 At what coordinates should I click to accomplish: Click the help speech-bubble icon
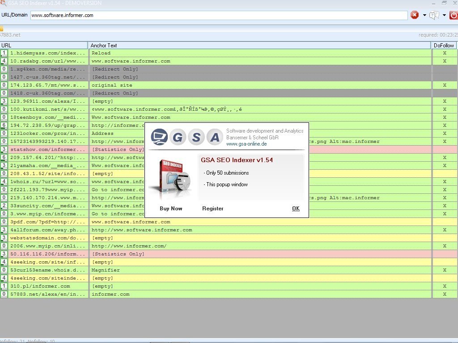[x=434, y=15]
